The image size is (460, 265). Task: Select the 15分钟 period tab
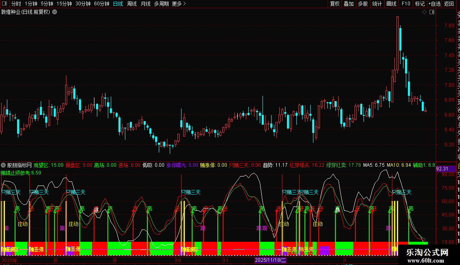coord(64,4)
